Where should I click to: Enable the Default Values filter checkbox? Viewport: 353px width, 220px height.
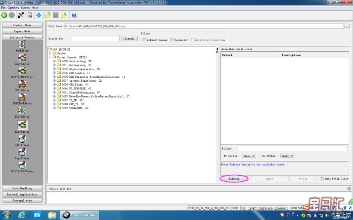coord(144,40)
